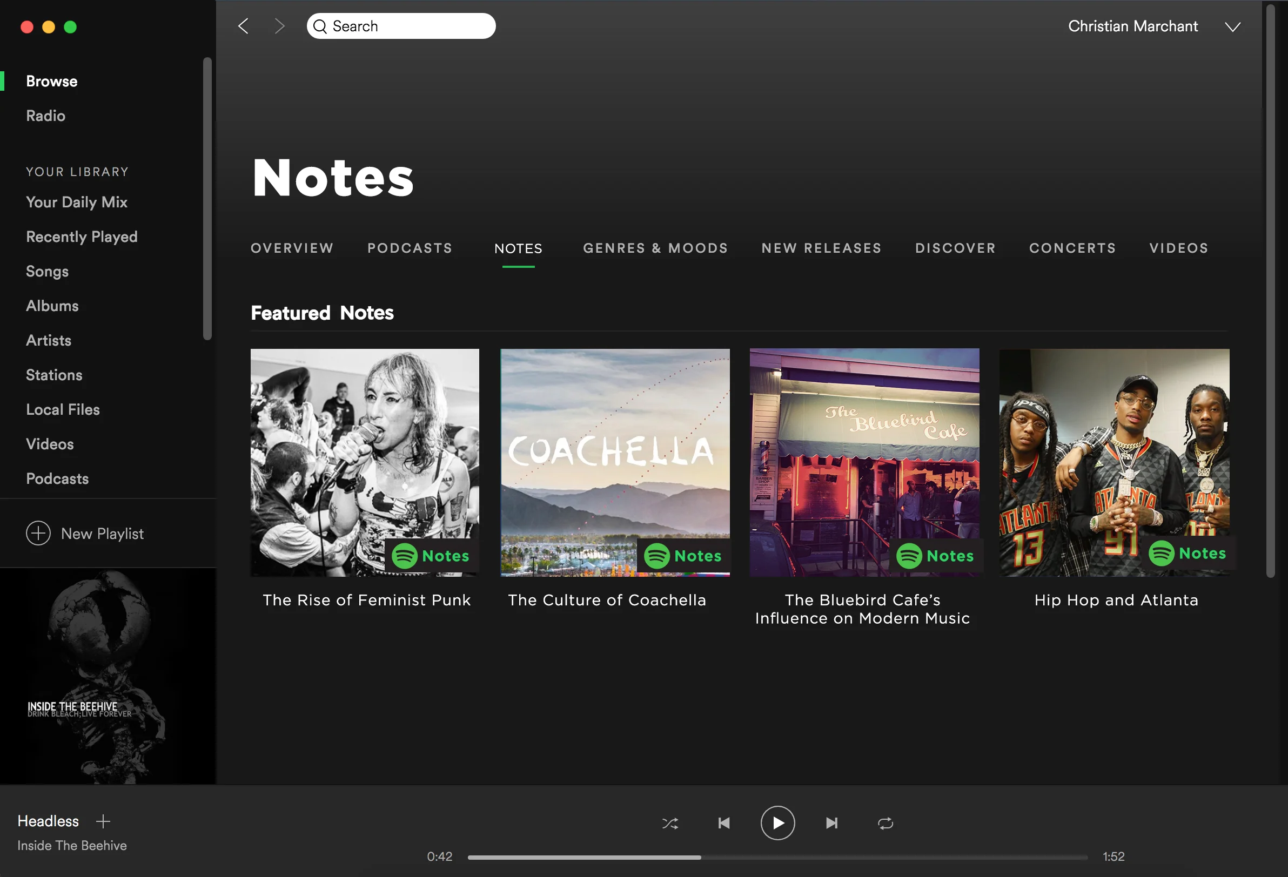Viewport: 1288px width, 877px height.
Task: Go back with the left arrow
Action: tap(243, 26)
